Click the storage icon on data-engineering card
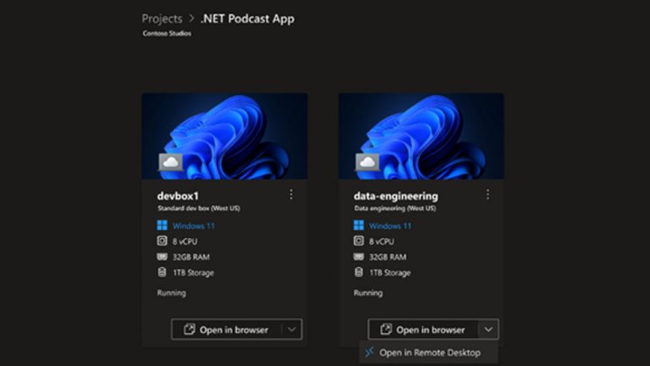The height and width of the screenshot is (366, 650). tap(359, 272)
